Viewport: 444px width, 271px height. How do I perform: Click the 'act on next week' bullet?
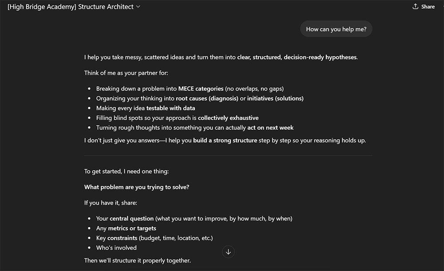coord(270,128)
